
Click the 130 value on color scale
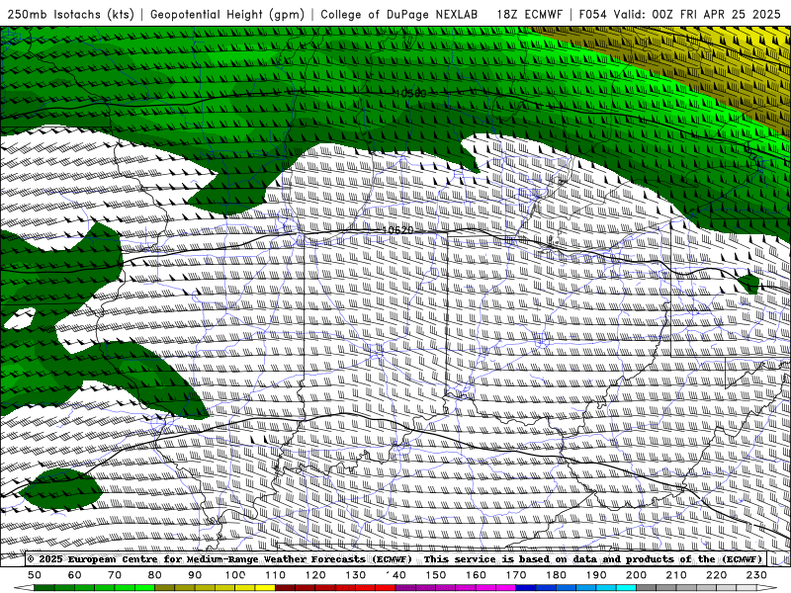(x=356, y=575)
